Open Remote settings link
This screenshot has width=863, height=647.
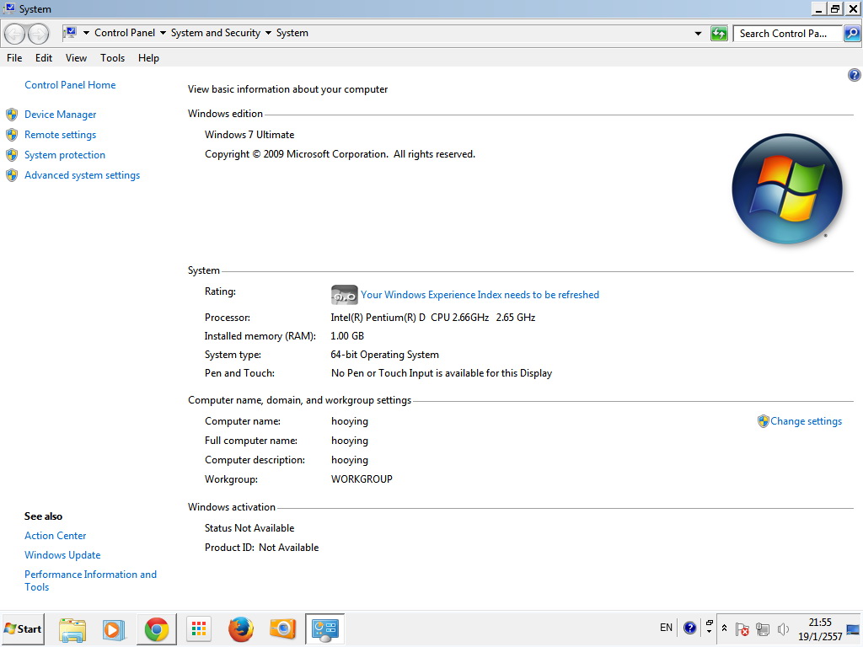pyautogui.click(x=60, y=135)
